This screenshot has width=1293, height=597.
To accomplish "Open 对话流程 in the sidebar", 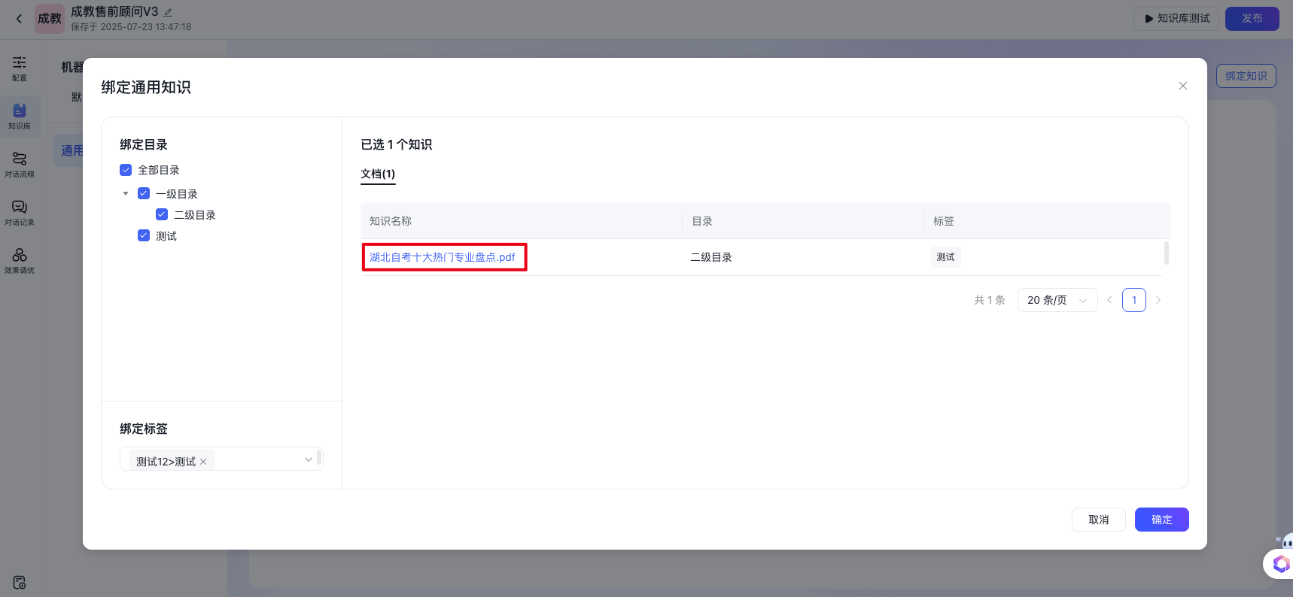I will [x=20, y=164].
